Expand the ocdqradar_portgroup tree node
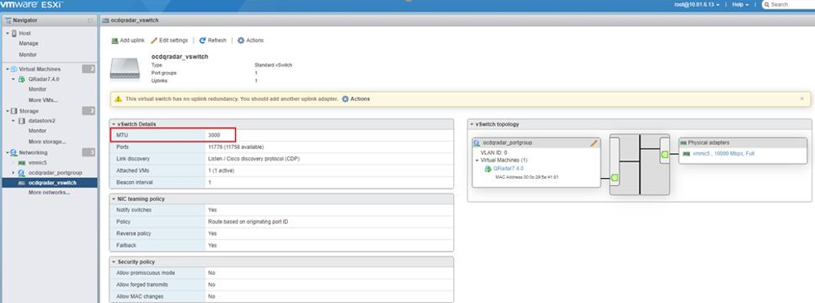Screen dimensions: 815x303 [x=14, y=172]
